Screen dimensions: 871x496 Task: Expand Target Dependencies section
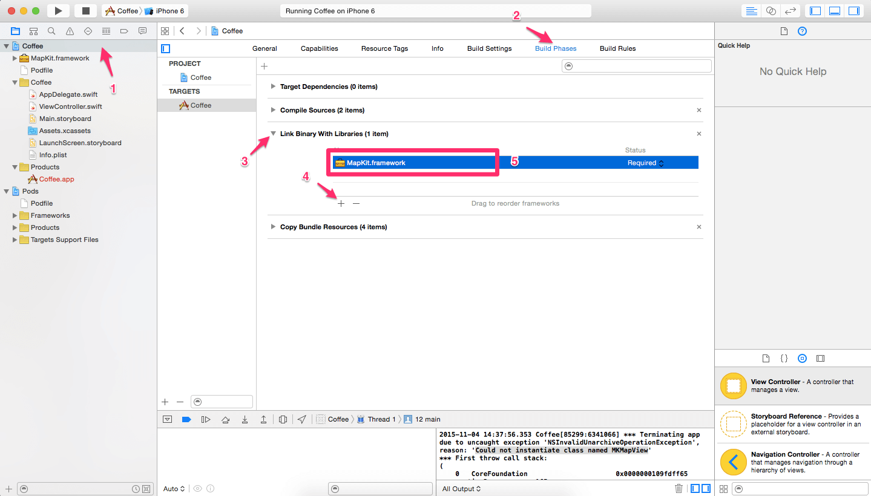274,86
